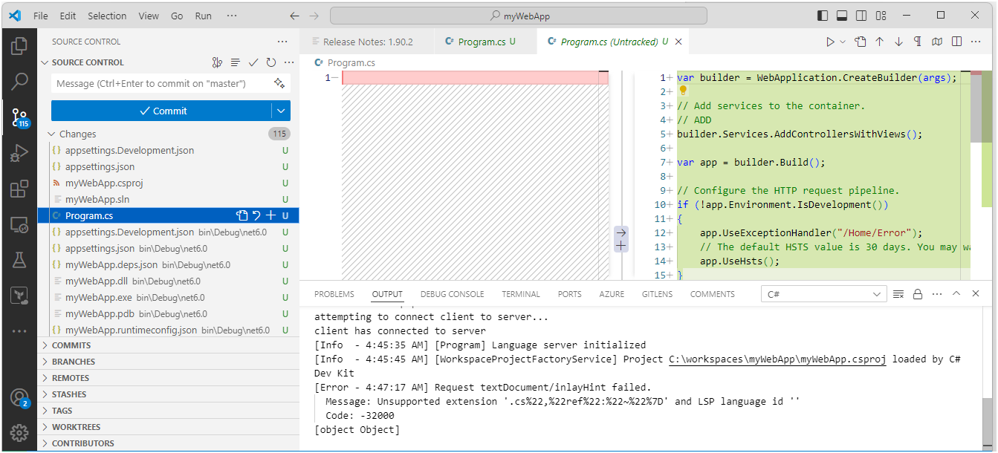998x453 pixels.
Task: Toggle the secondary side bar visibility
Action: (861, 16)
